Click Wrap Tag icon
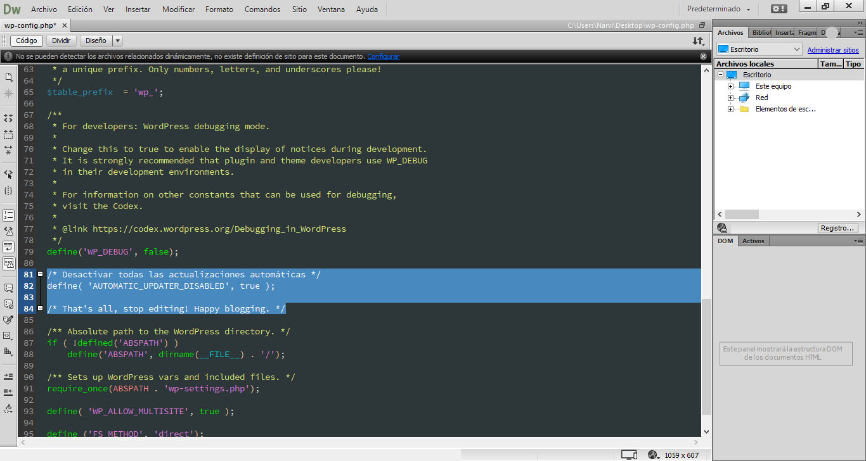The width and height of the screenshot is (866, 461). (8, 320)
